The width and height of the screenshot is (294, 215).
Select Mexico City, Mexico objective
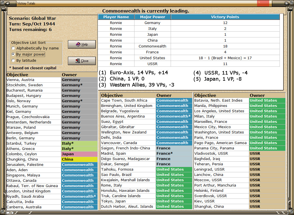221,127
